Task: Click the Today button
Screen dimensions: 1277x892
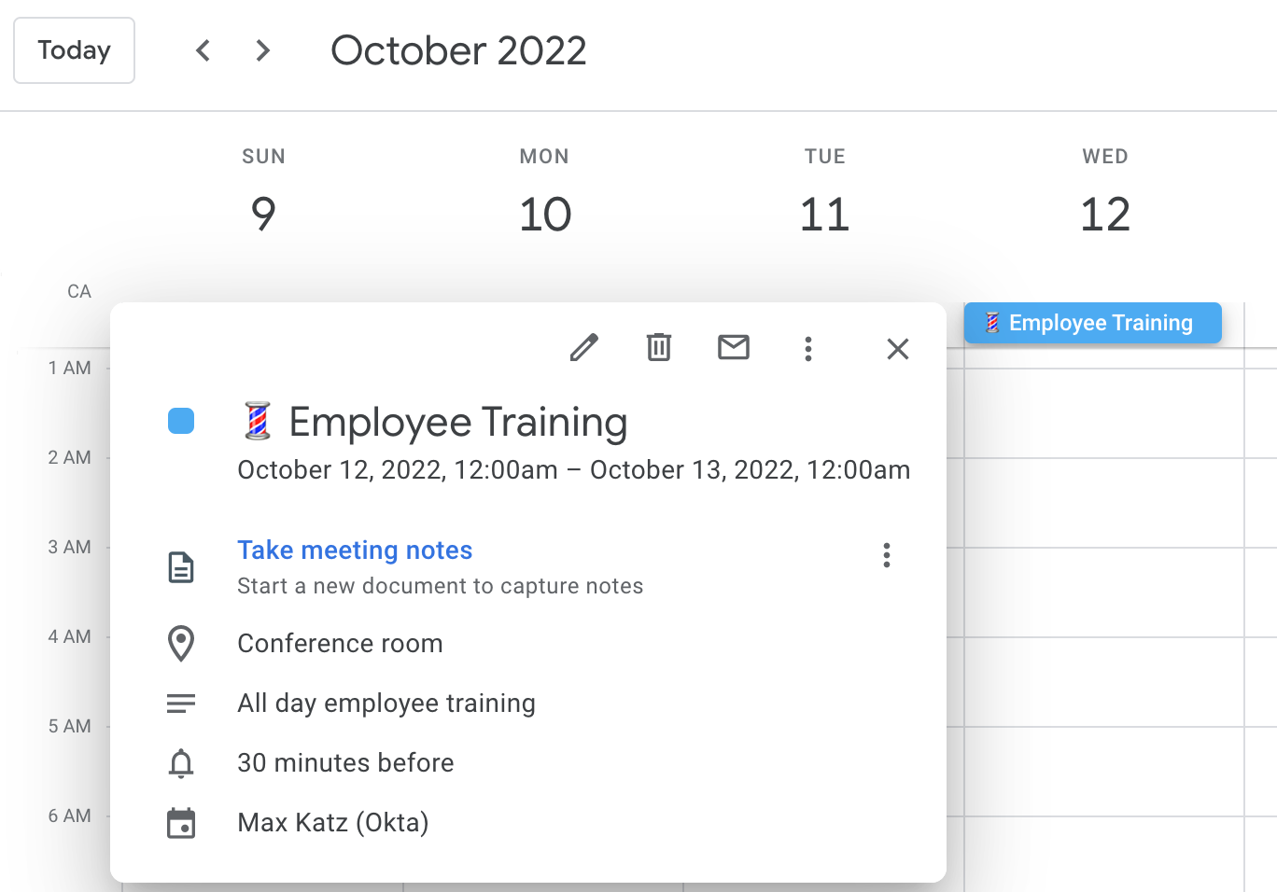Action: 74,50
